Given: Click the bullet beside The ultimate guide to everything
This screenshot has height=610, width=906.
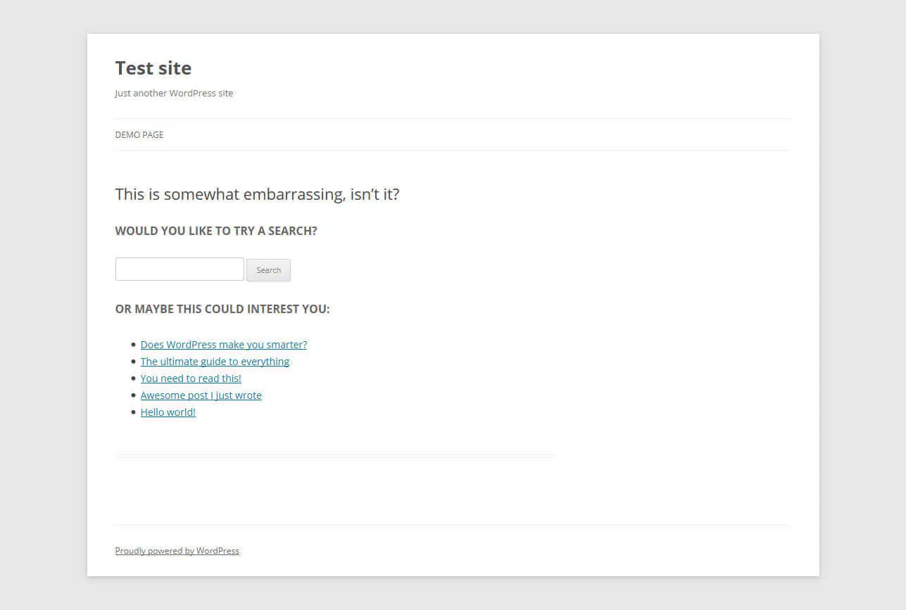Looking at the screenshot, I should coord(133,362).
